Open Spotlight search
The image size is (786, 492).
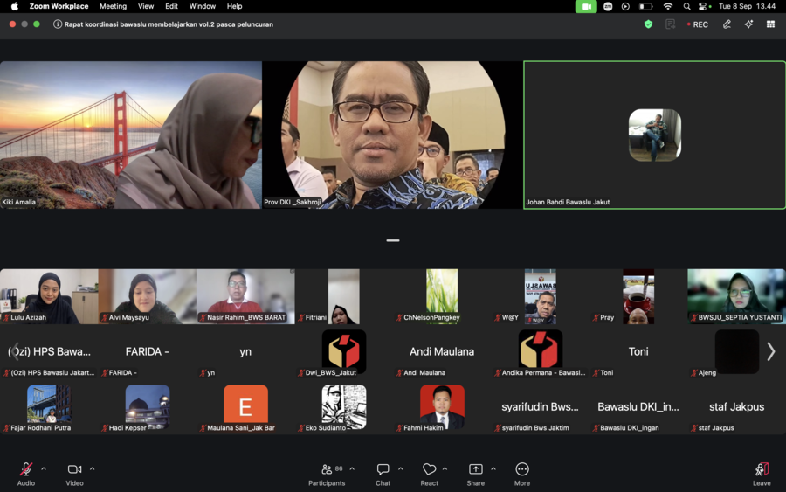pos(686,6)
